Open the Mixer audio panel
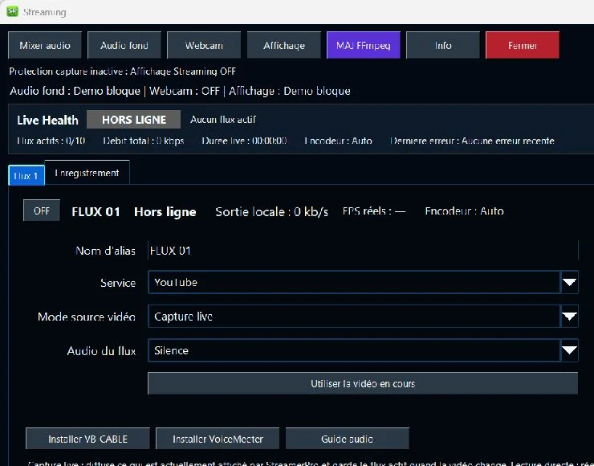 pos(45,46)
